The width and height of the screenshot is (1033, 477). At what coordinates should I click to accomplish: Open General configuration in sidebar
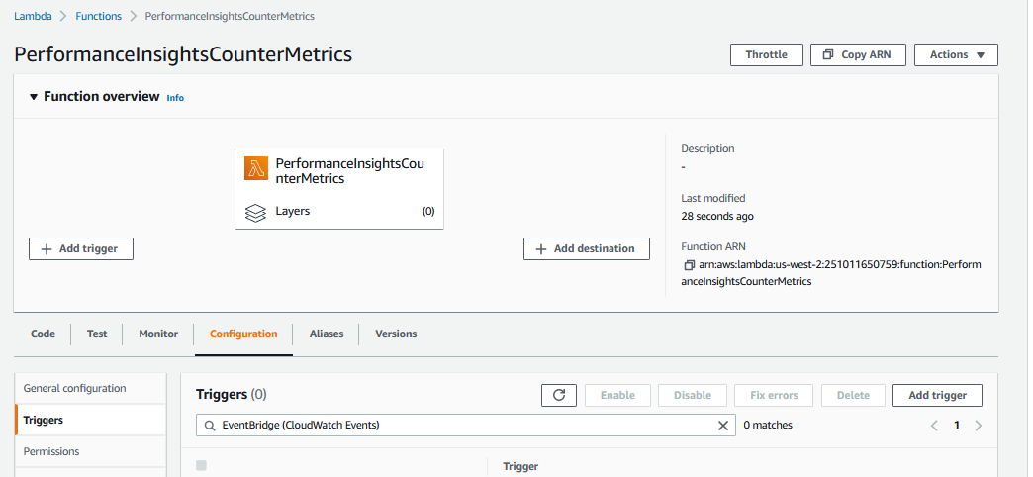coord(90,389)
